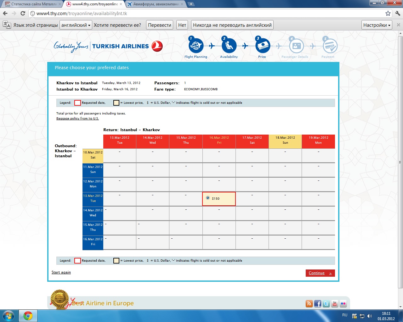Open Baggage policy from/to U.S. link

77,119
